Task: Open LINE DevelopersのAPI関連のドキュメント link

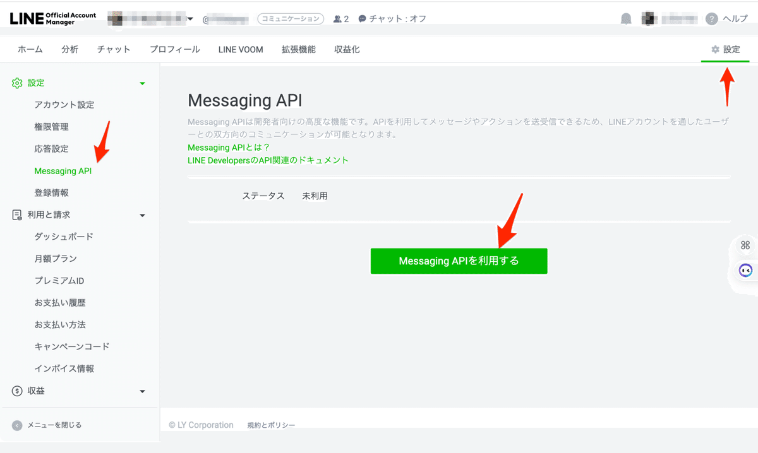Action: 268,160
